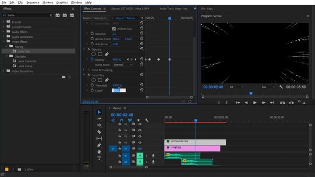315x177 pixels.
Task: Click new bin folder icon in Effects panel
Action: tap(63, 77)
